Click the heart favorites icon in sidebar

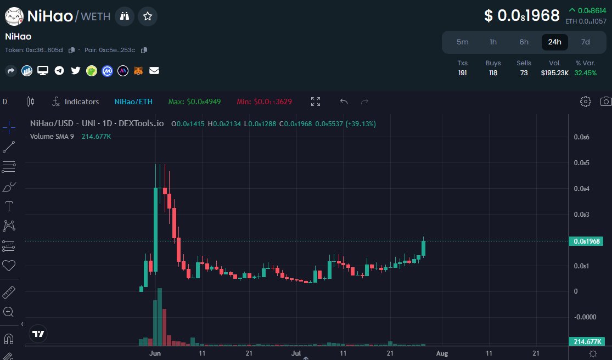(9, 266)
